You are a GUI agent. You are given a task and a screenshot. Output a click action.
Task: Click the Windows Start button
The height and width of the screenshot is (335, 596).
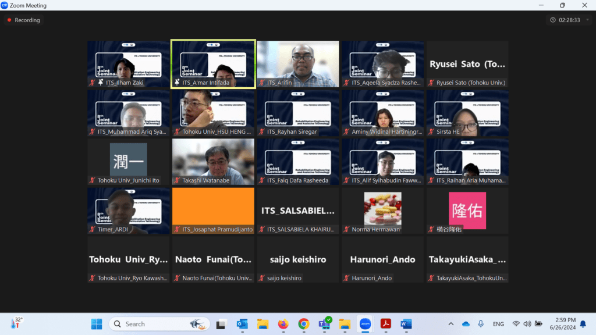97,324
